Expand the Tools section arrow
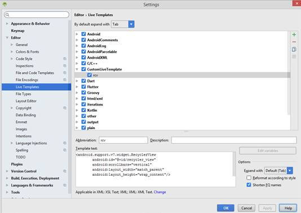This screenshot has height=213, width=301. [x=7, y=192]
